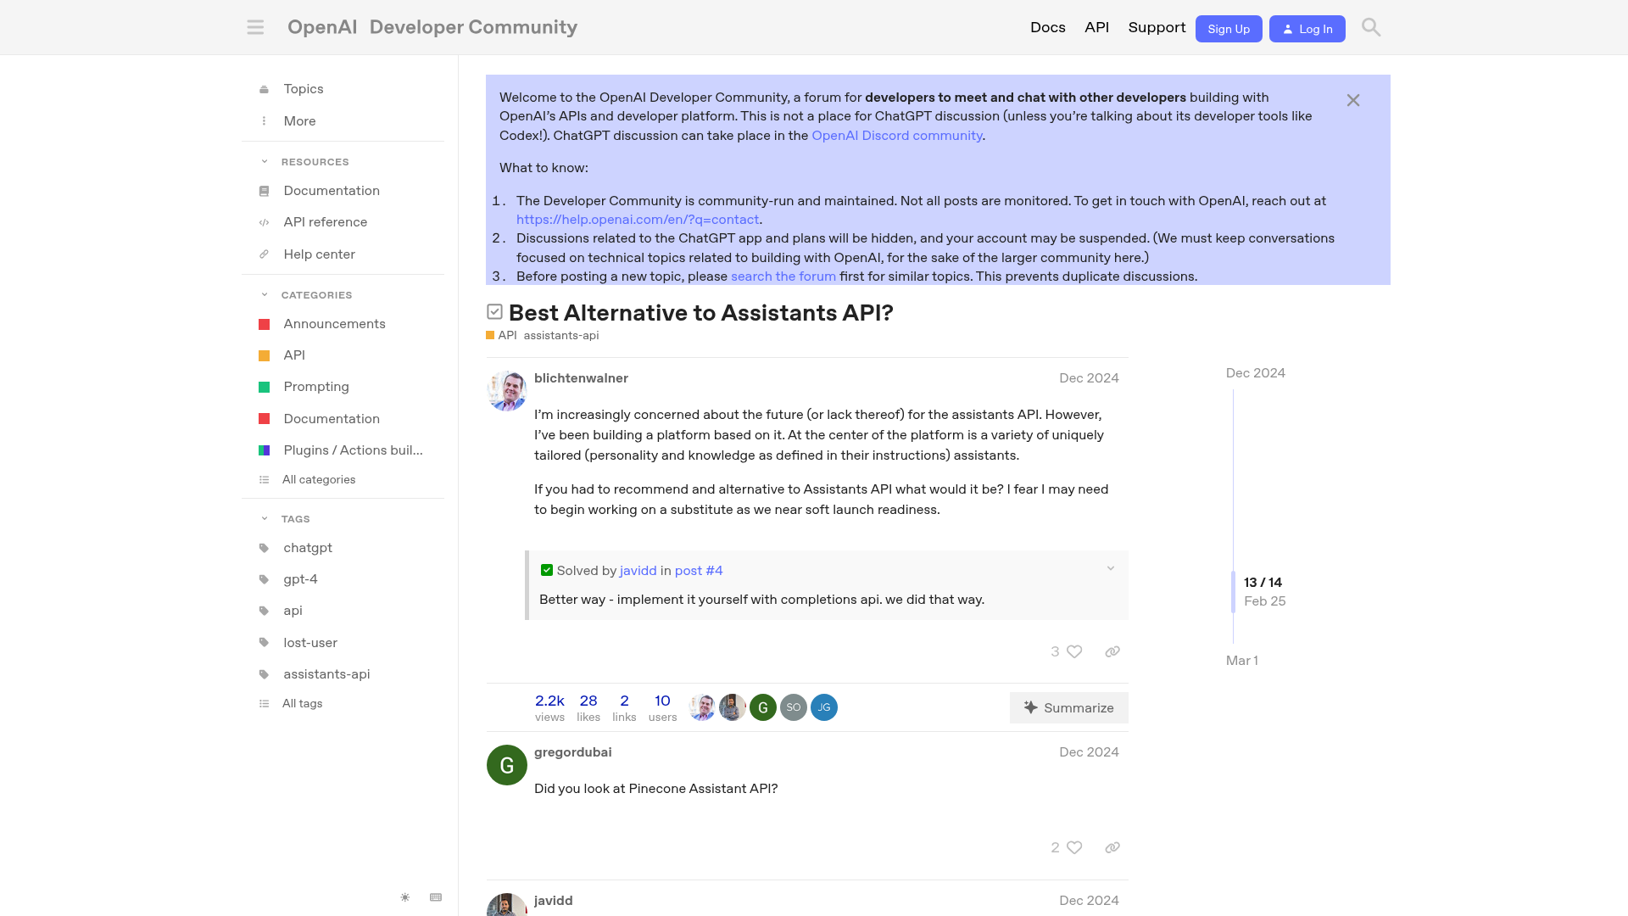Go to OpenAI Developer Community home

pos(432,27)
